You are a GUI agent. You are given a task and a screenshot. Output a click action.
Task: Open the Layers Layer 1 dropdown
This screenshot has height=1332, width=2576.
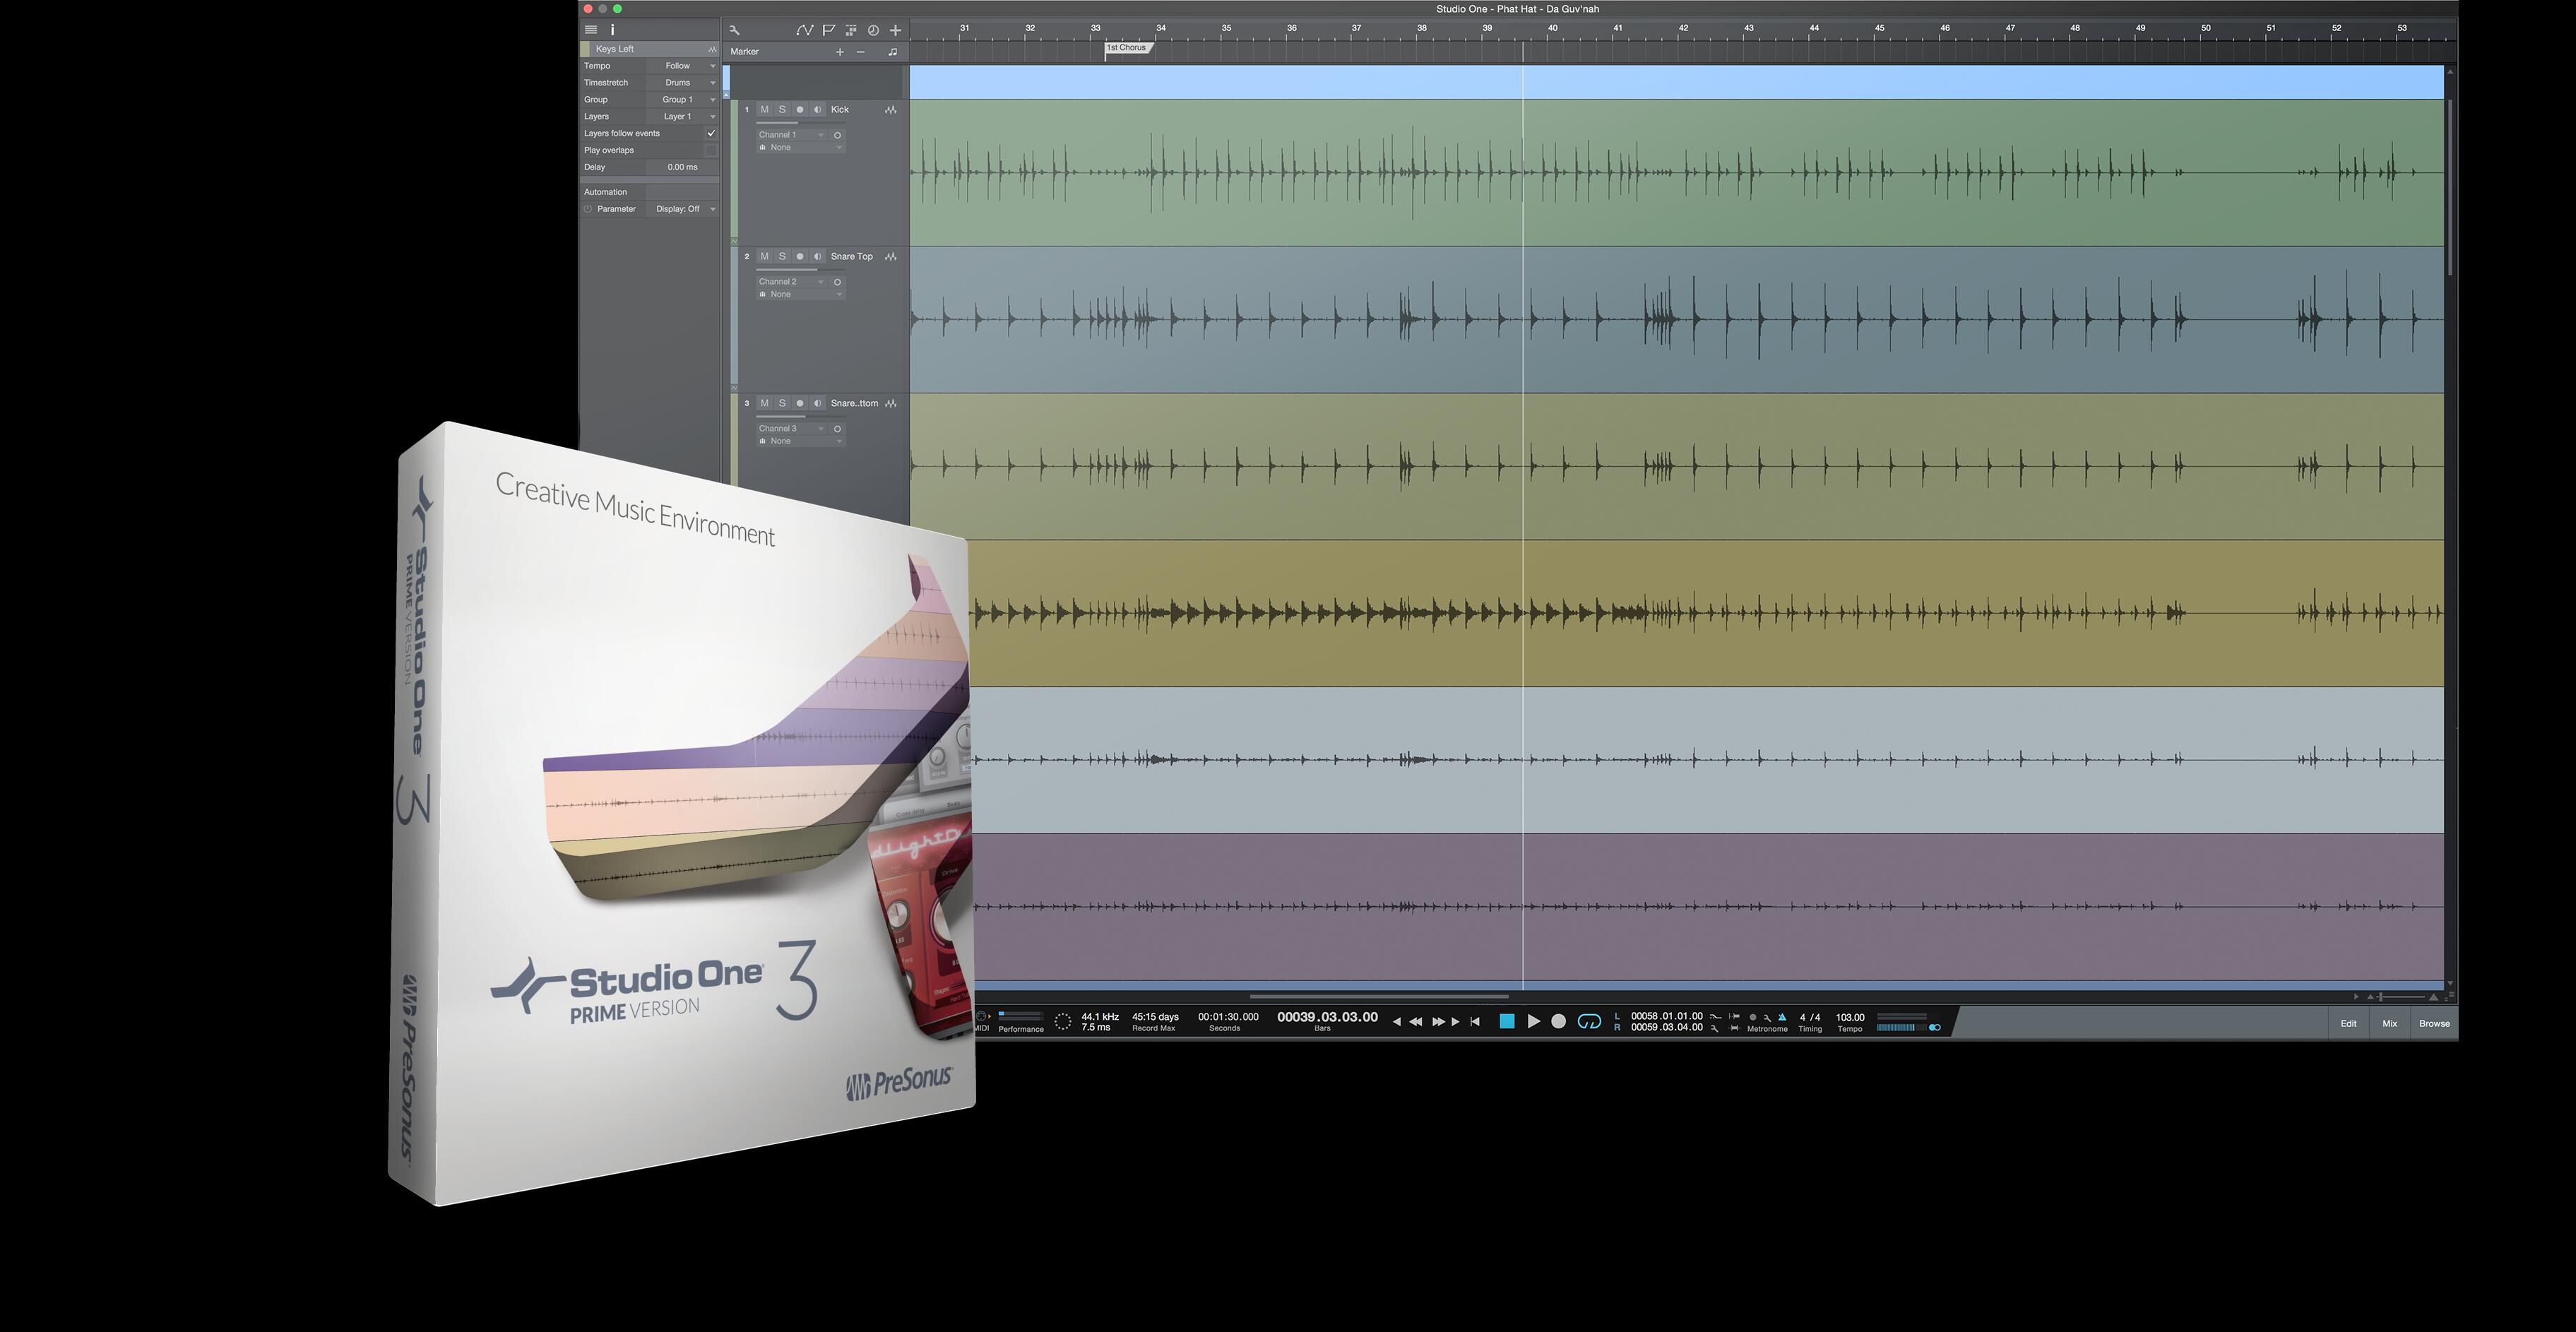[x=683, y=117]
